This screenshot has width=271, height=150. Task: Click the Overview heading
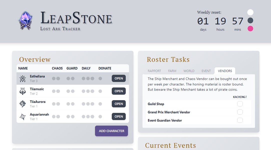[x=35, y=59]
